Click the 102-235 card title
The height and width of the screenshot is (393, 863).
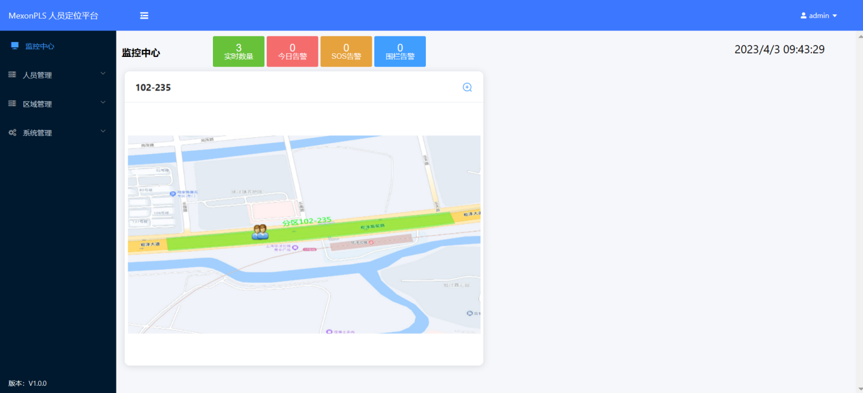[153, 87]
